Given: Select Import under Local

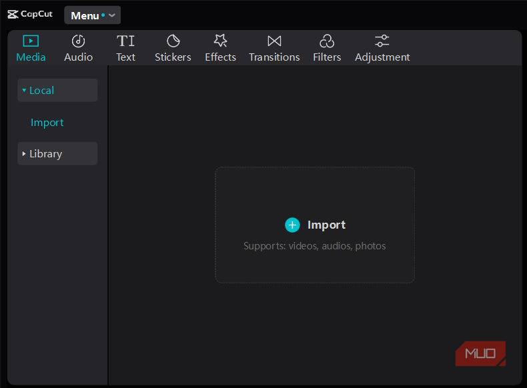Looking at the screenshot, I should [x=47, y=123].
